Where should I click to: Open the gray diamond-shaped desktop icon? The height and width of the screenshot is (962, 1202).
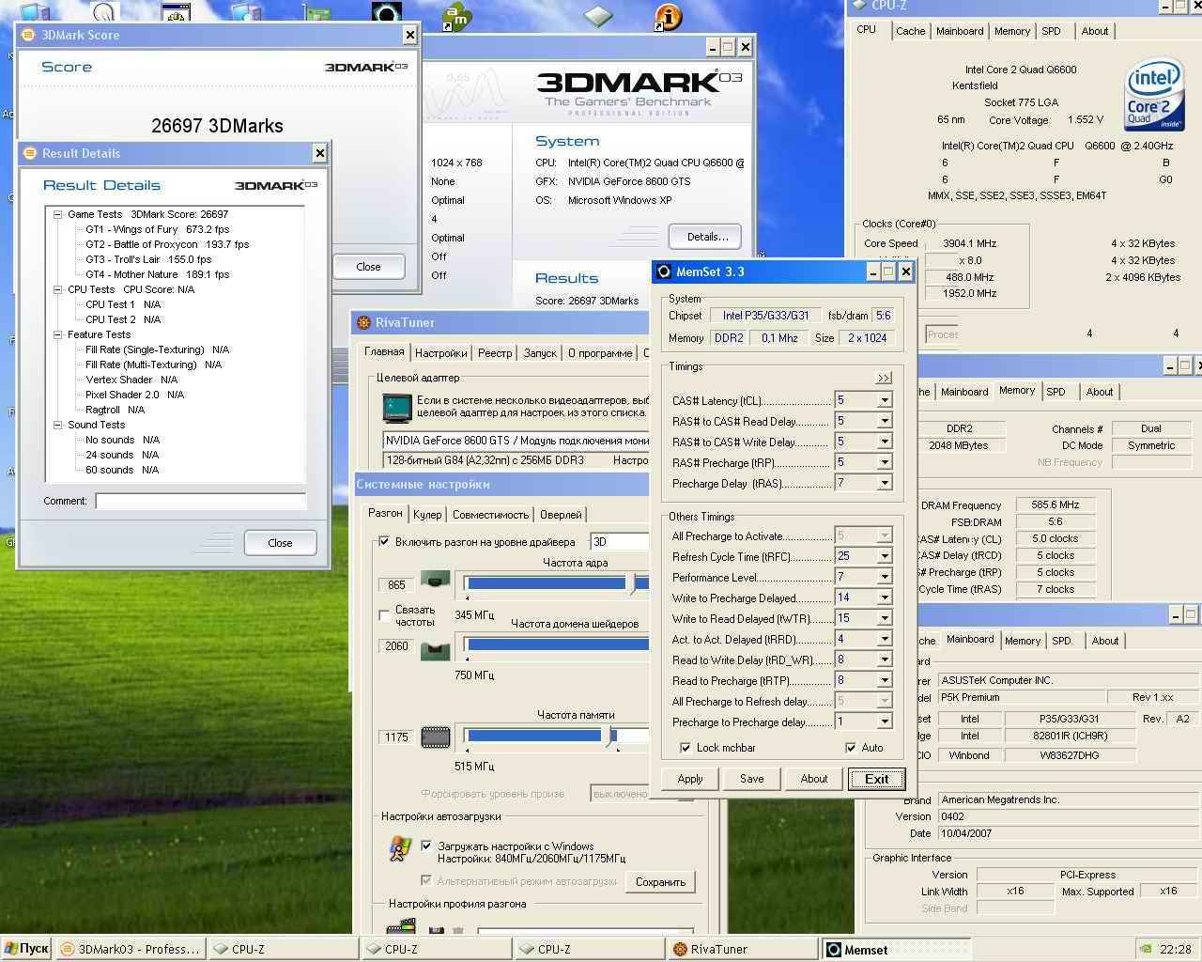598,16
